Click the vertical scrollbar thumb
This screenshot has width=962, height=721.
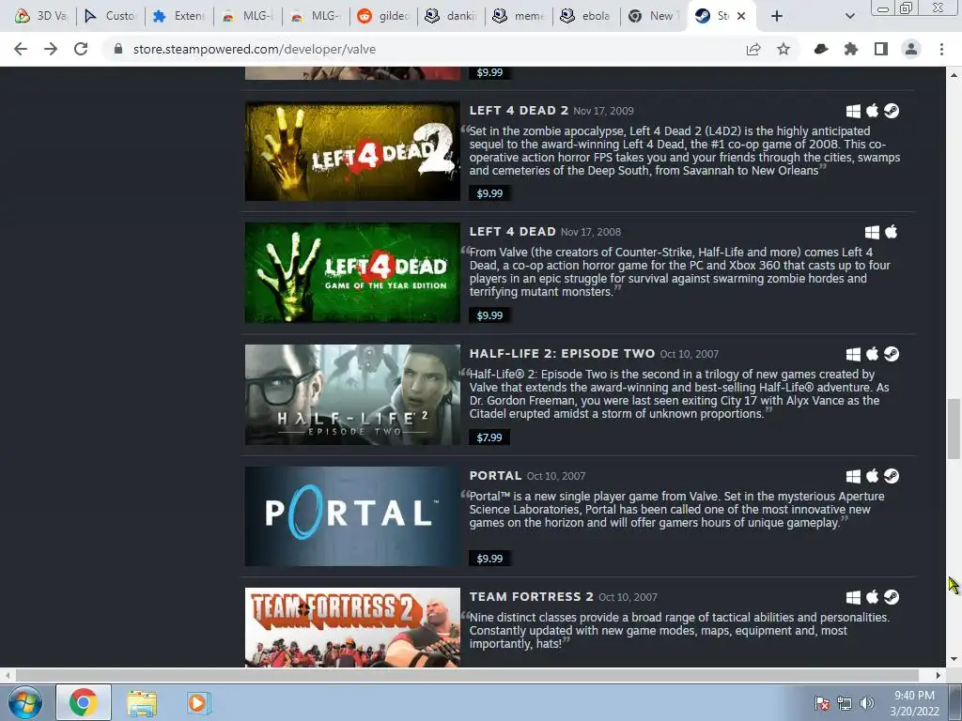click(x=953, y=428)
